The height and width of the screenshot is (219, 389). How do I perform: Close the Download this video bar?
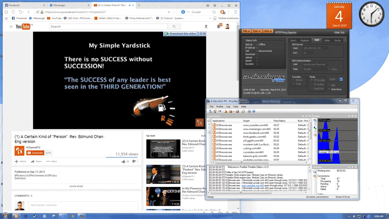[x=205, y=33]
